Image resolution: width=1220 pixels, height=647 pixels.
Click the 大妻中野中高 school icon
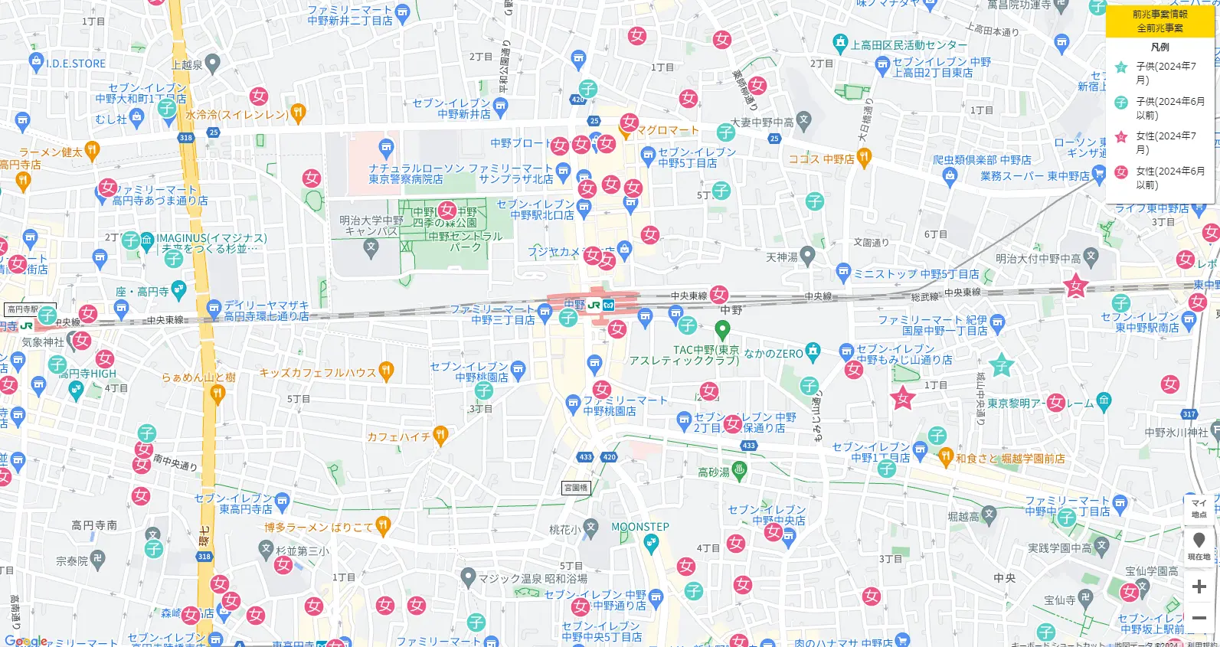[803, 120]
